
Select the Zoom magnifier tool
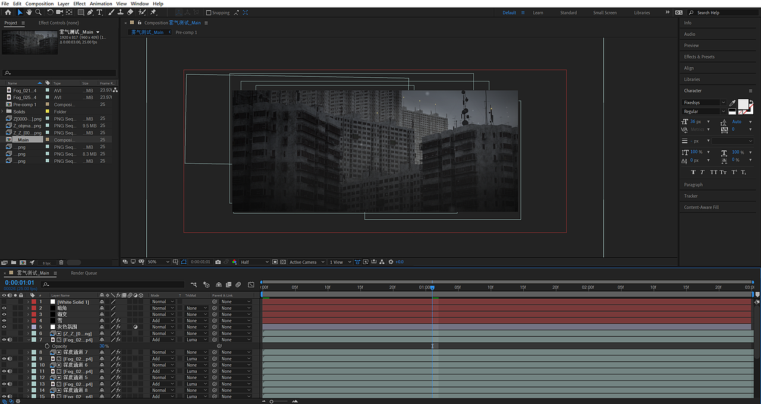[x=39, y=12]
